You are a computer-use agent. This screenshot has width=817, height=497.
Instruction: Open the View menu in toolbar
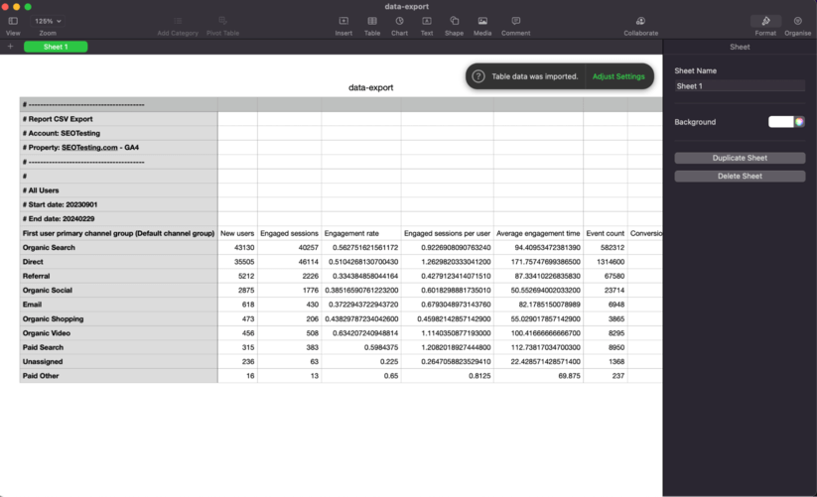13,21
